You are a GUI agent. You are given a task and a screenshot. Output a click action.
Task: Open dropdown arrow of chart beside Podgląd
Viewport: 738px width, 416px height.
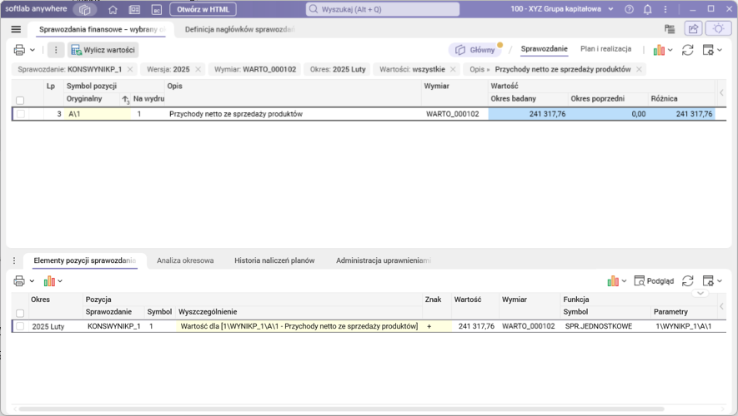click(624, 281)
